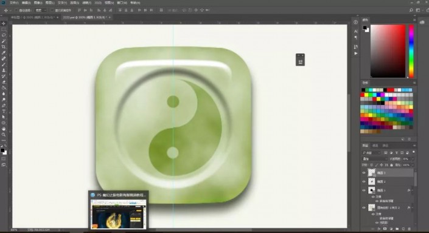The width and height of the screenshot is (429, 233).
Task: Enable the Auto-Select checkbox in options bar
Action: click(x=16, y=10)
